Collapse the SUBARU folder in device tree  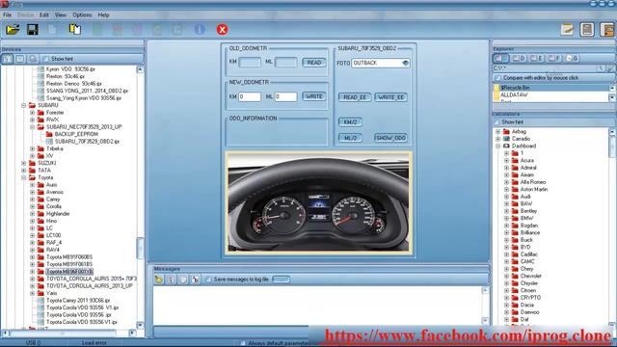(x=24, y=105)
